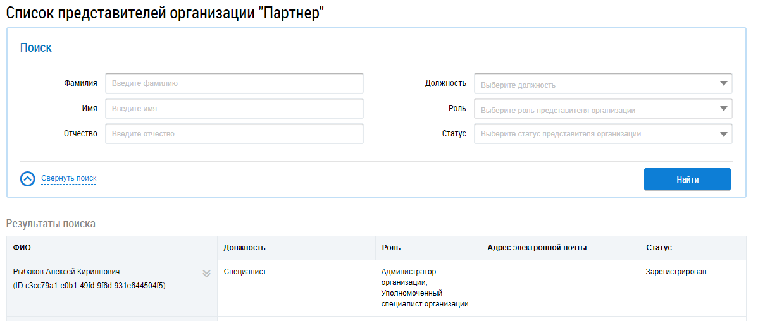
Task: Click the ФИО column header
Action: pyautogui.click(x=22, y=248)
